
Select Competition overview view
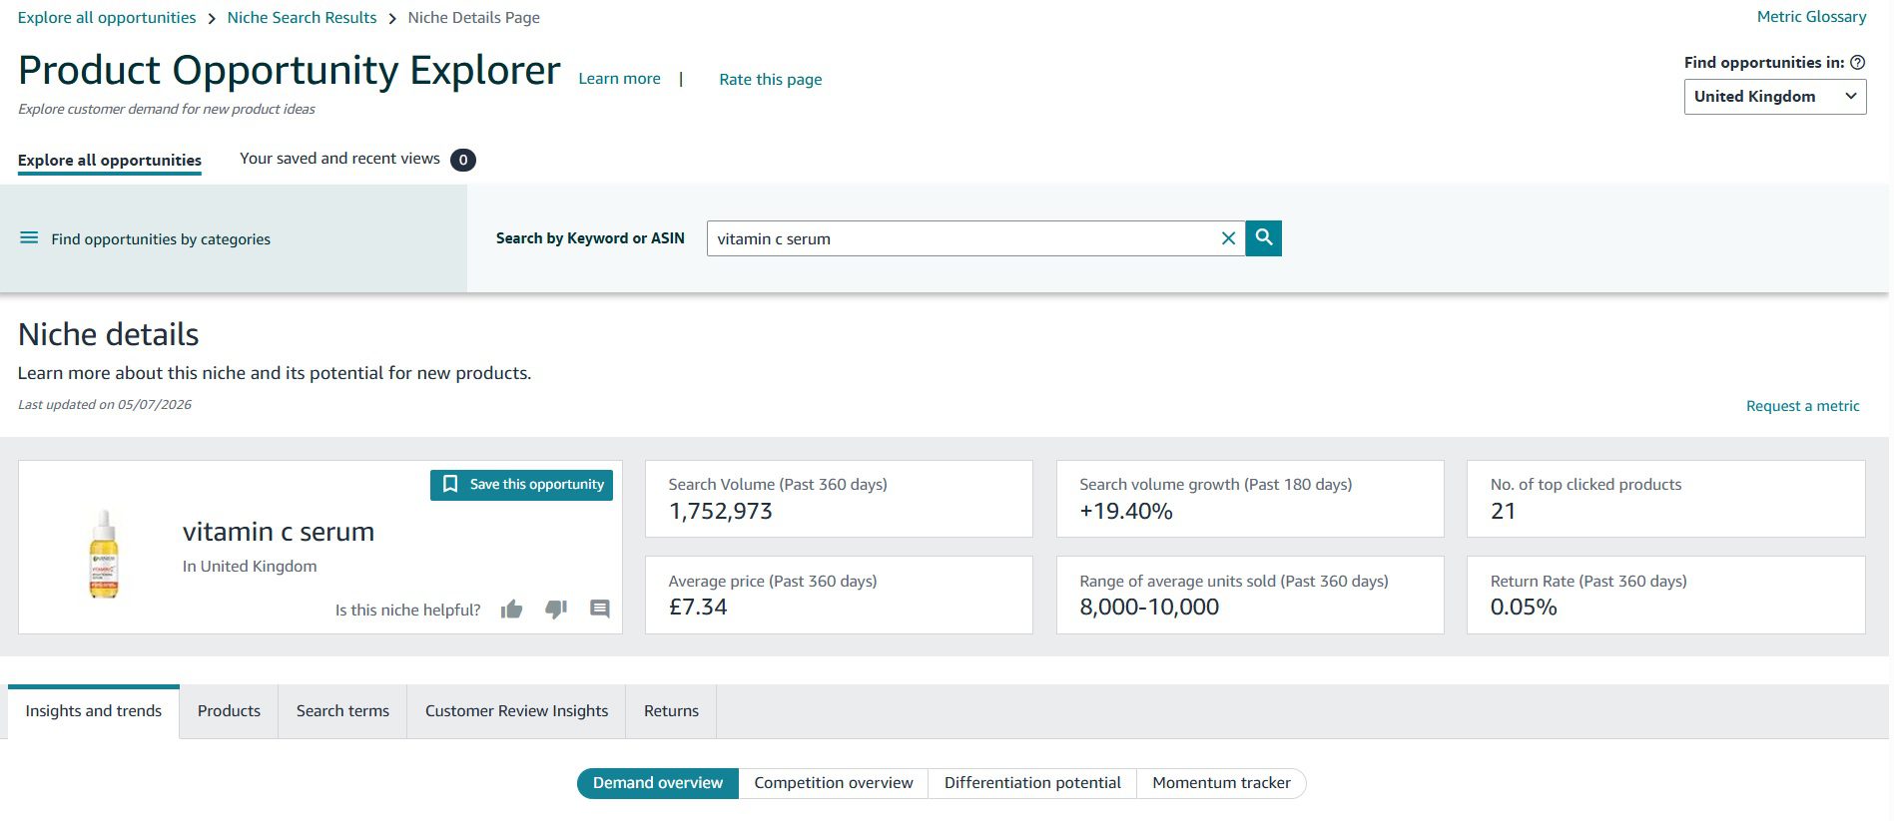[x=834, y=783]
